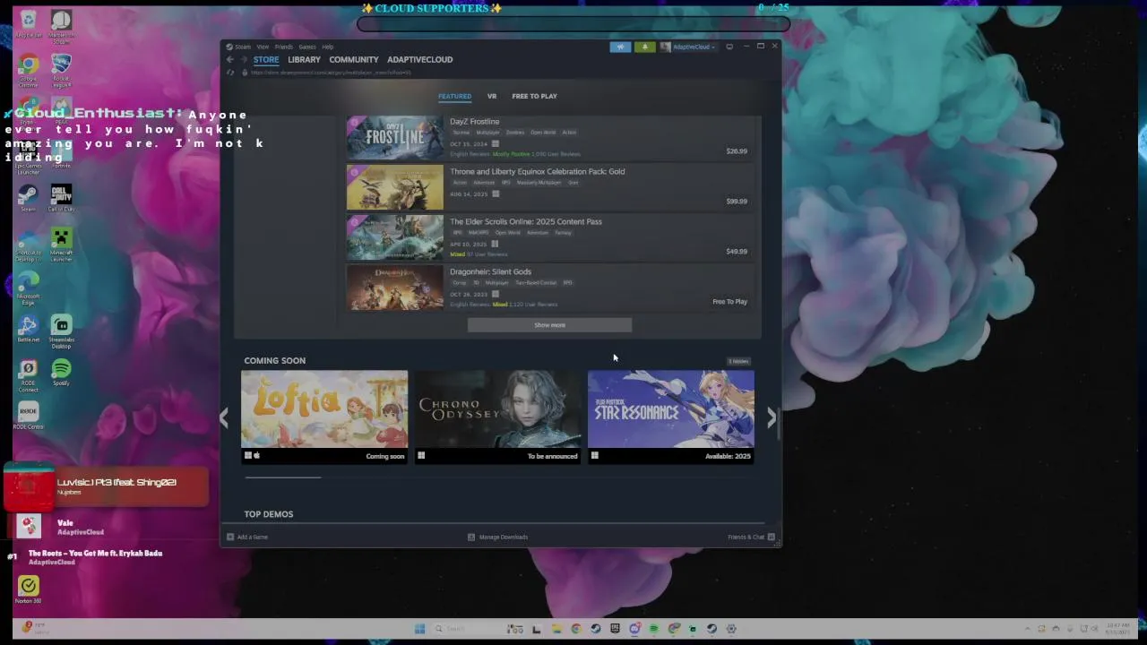Open Elder Scrolls Online 2025 Content Pass title

[x=526, y=221]
